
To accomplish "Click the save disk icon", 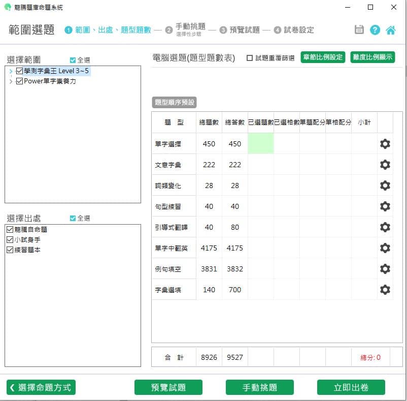I will pyautogui.click(x=359, y=29).
